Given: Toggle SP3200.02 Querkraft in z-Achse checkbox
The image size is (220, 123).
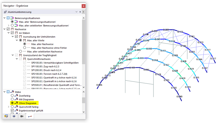Looking at the screenshot, I should click(x=25, y=81).
